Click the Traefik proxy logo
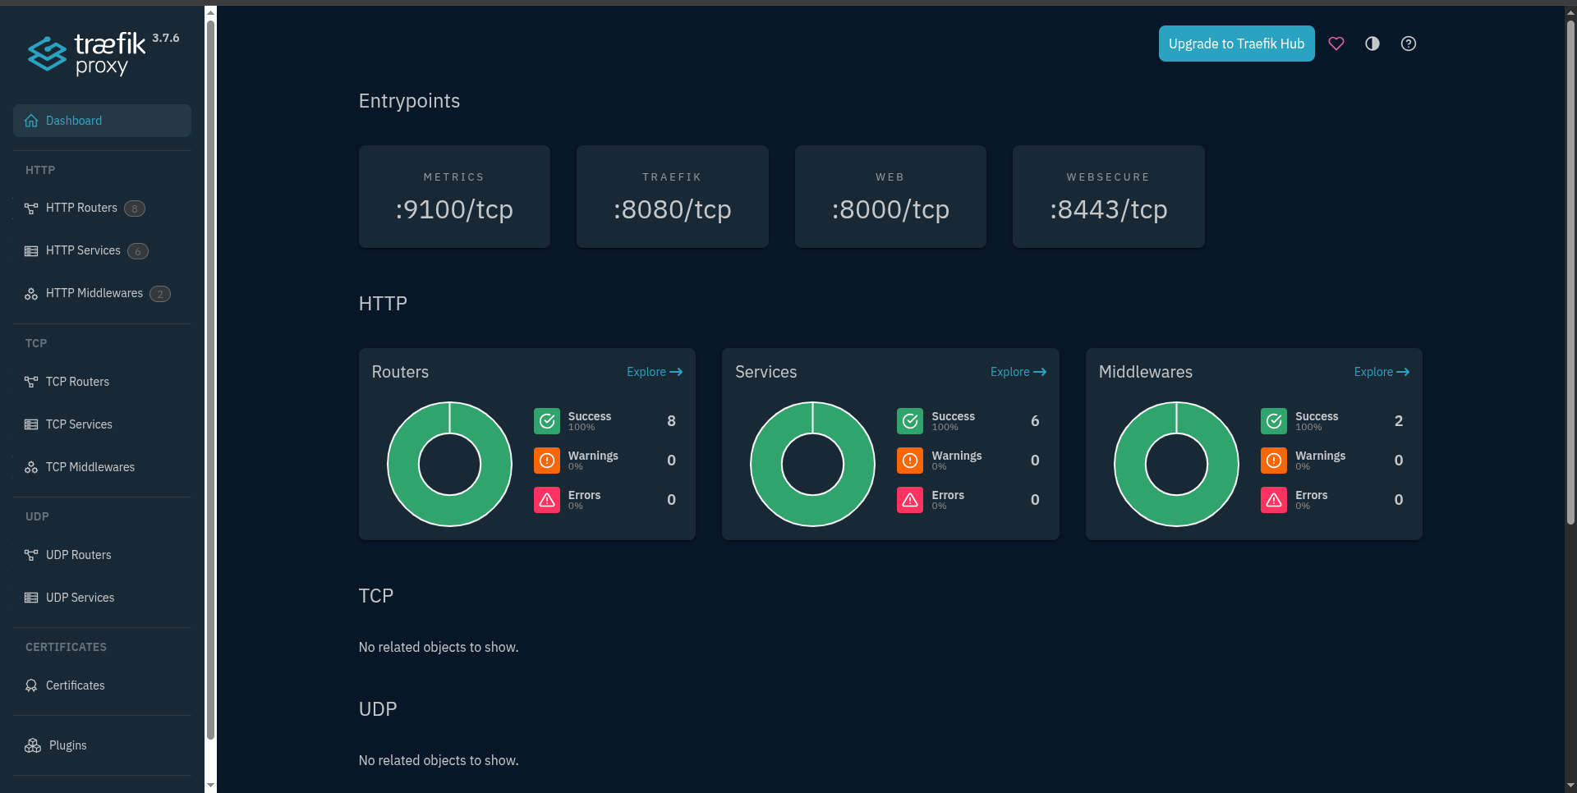1577x793 pixels. coord(87,54)
